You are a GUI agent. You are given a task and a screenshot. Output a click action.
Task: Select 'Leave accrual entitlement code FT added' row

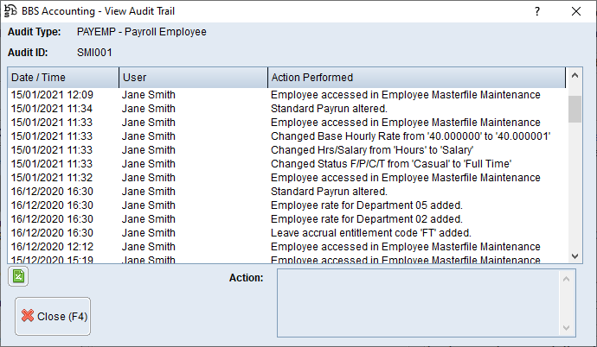372,233
